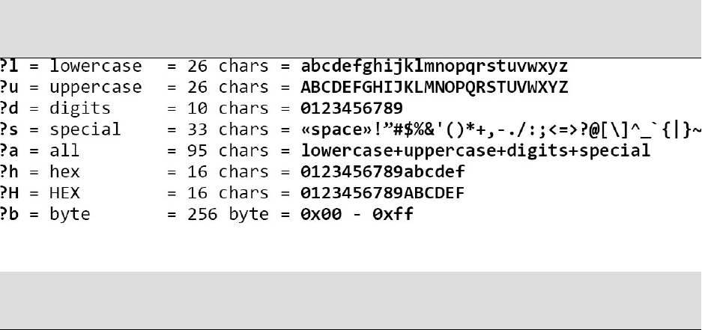This screenshot has height=330, width=702.
Task: Select the 0123456789abcdef lowercase hex string
Action: click(383, 172)
